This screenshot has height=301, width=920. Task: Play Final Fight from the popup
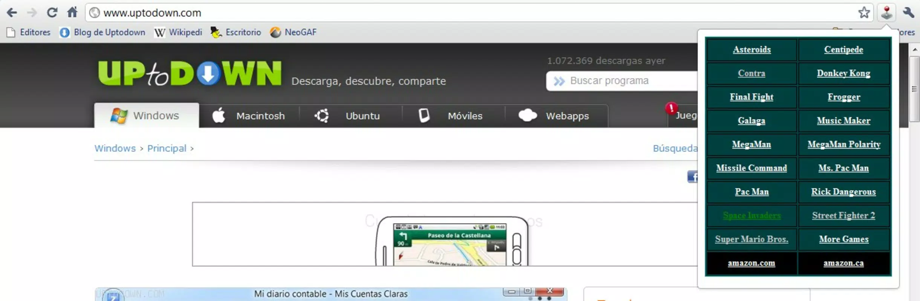point(752,97)
